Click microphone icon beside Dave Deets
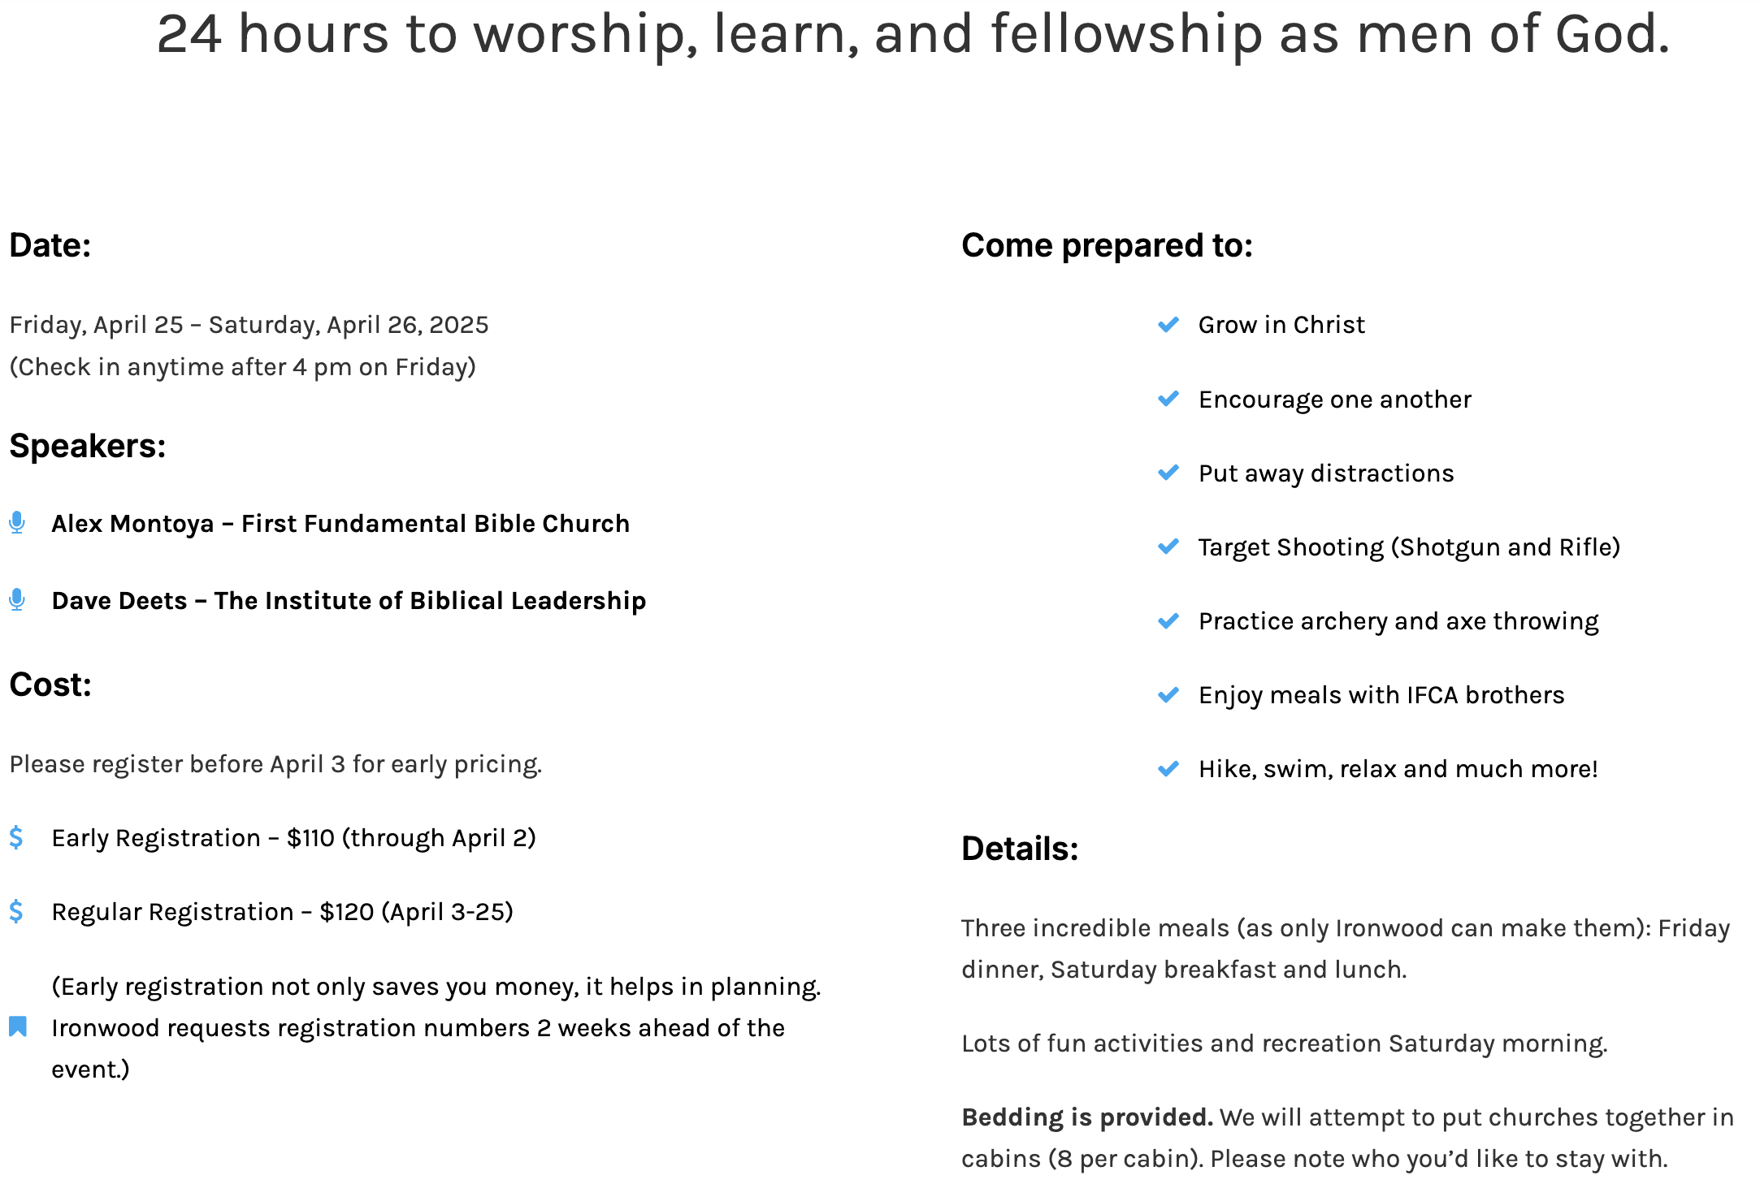This screenshot has width=1760, height=1197. pyautogui.click(x=17, y=599)
